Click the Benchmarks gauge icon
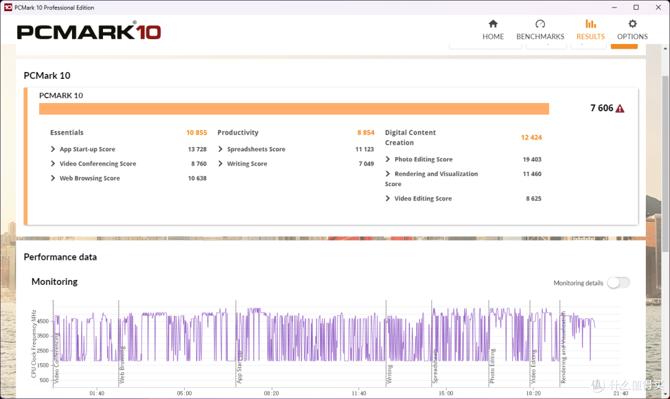Image resolution: width=670 pixels, height=399 pixels. click(540, 24)
